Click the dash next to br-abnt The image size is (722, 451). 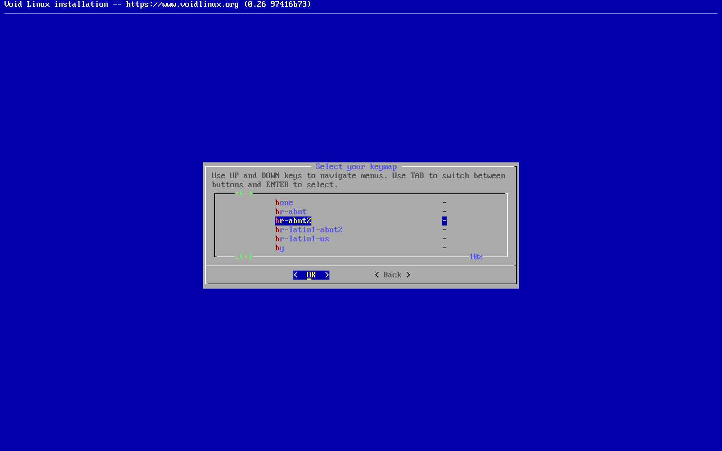tap(444, 212)
